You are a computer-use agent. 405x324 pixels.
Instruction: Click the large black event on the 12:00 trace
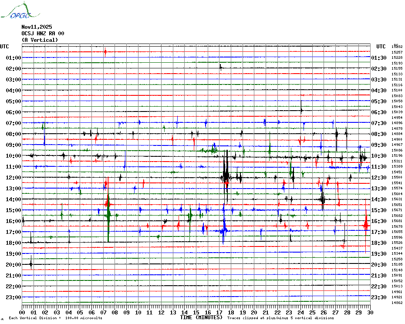226,177
